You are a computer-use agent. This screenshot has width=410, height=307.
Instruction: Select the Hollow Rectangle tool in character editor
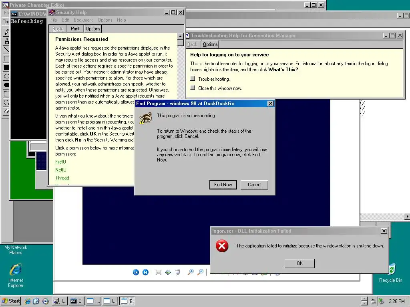[6, 58]
